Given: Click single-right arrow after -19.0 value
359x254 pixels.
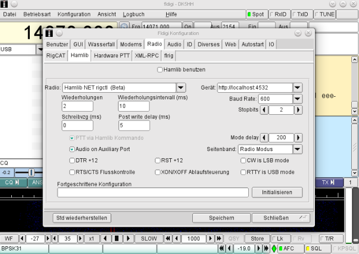Looking at the screenshot, I should (258, 248).
